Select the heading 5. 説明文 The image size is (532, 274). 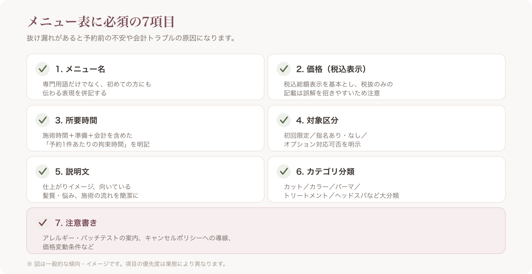[72, 172]
